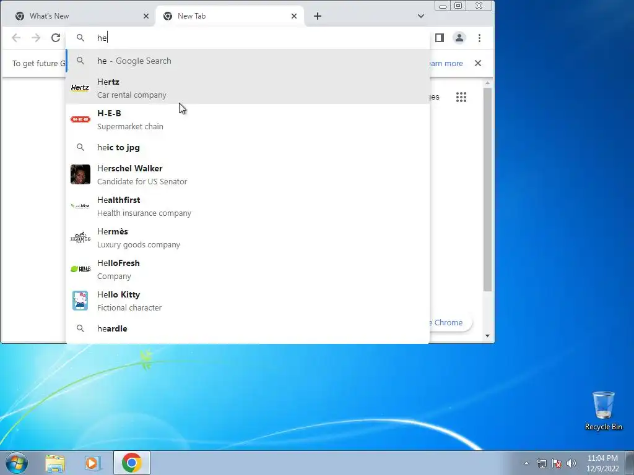Click the Healthfirst logo icon
This screenshot has height=475, width=634.
tap(80, 206)
